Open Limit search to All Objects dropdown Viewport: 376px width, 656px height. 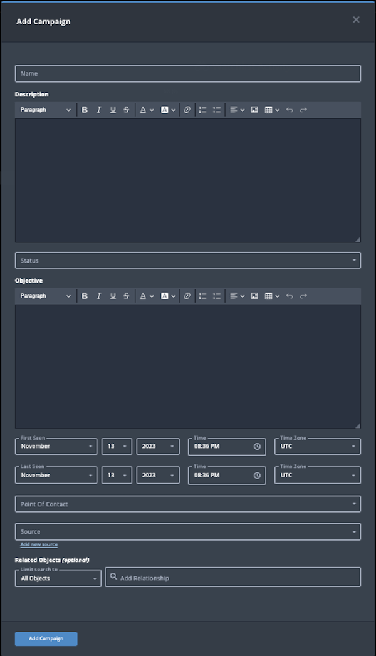[x=58, y=578]
